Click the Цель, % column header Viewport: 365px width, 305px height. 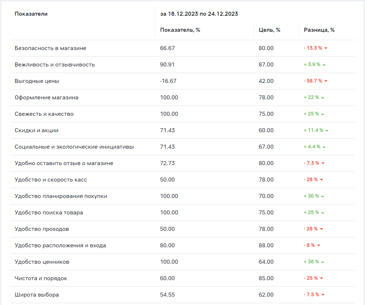269,30
